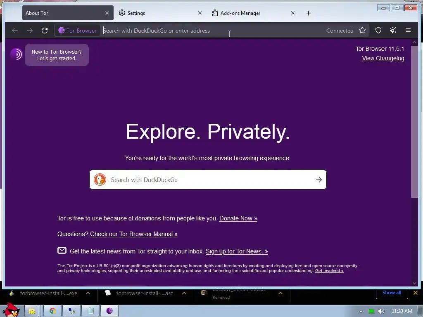The height and width of the screenshot is (317, 423).
Task: Click the Get Involved link
Action: (329, 271)
